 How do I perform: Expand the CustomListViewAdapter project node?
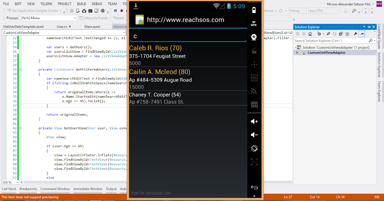[297, 52]
